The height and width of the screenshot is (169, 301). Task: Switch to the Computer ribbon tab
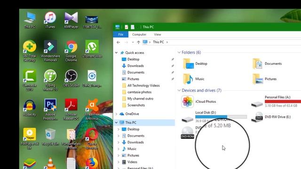pyautogui.click(x=139, y=34)
